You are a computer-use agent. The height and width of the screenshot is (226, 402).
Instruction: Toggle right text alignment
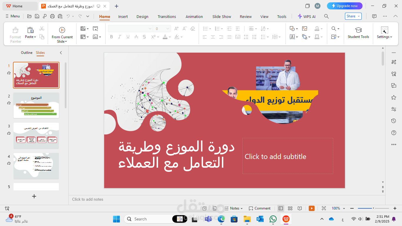click(221, 37)
